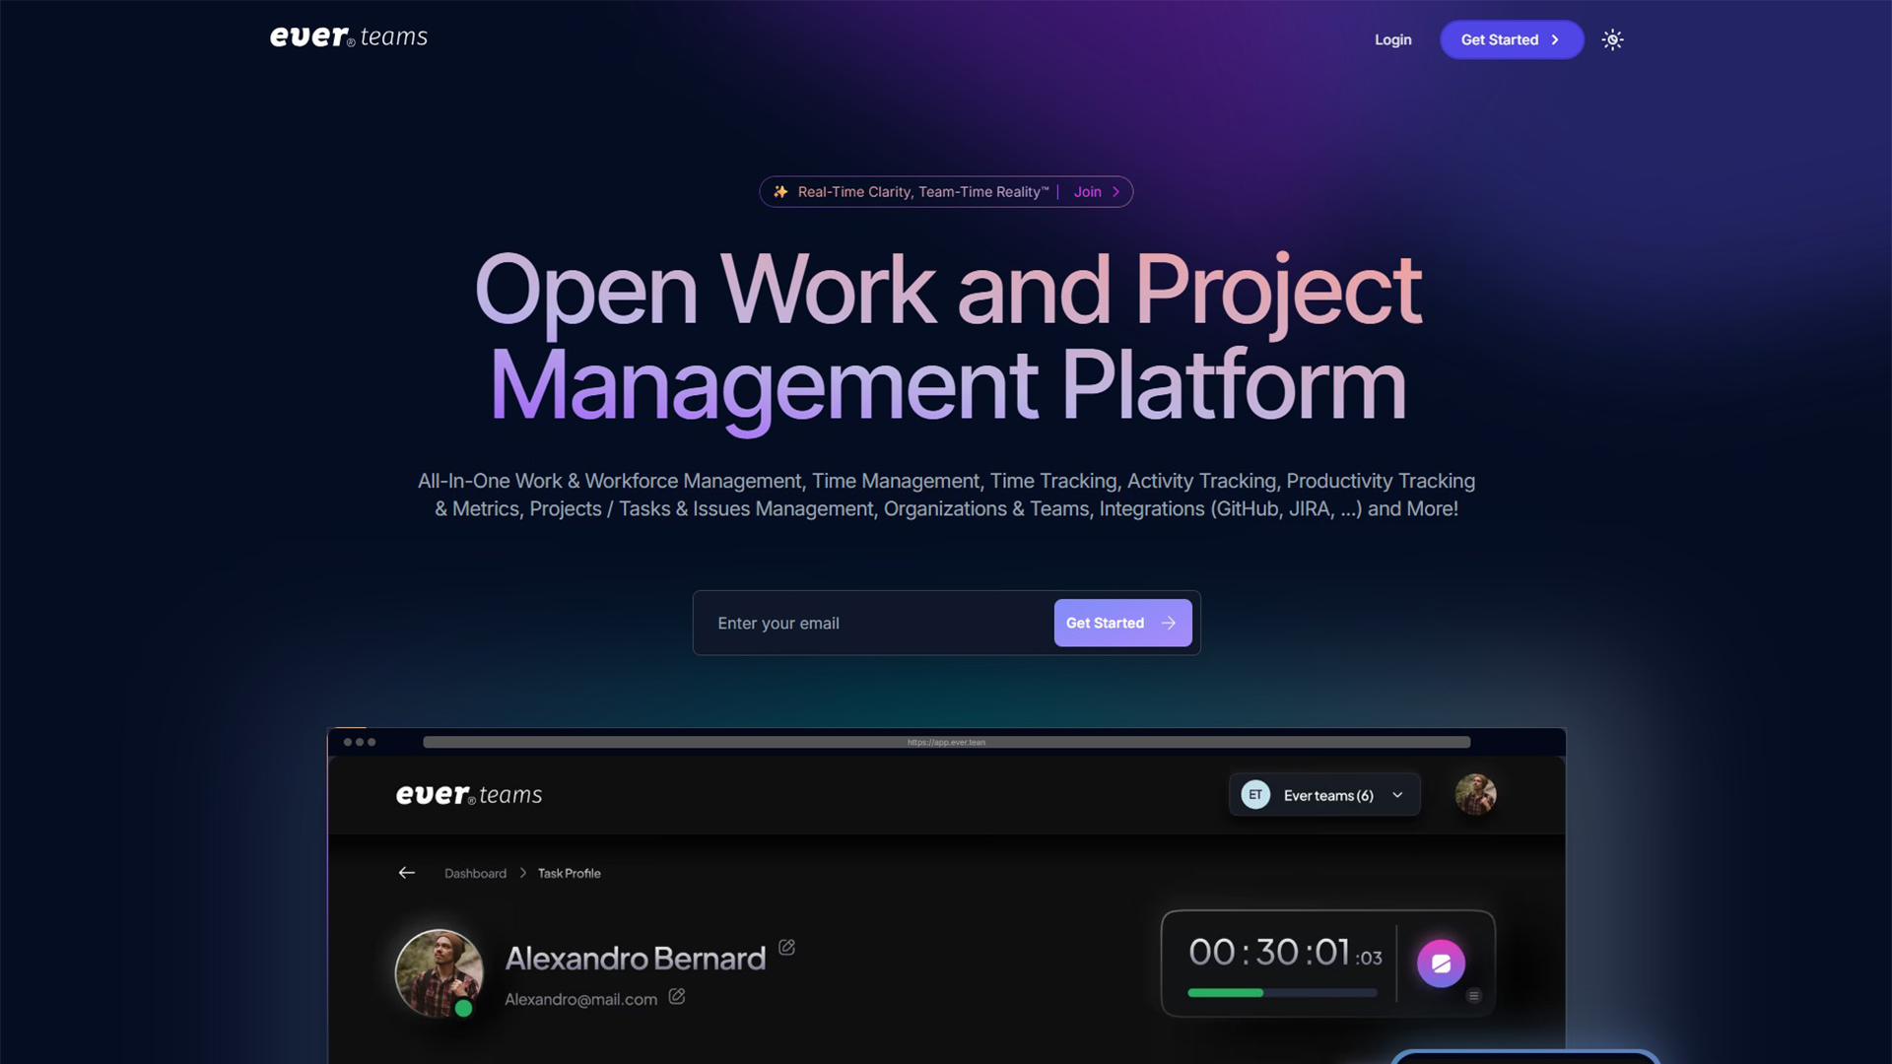The image size is (1892, 1064).
Task: Click the Join link in announcement badge
Action: point(1087,192)
